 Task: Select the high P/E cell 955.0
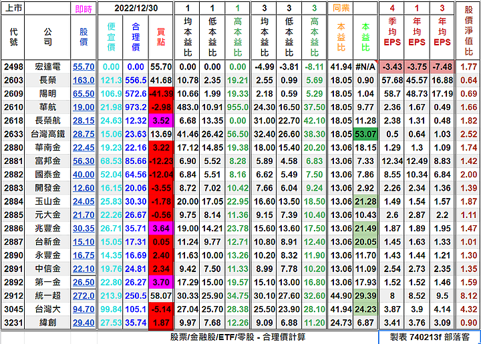click(237, 107)
